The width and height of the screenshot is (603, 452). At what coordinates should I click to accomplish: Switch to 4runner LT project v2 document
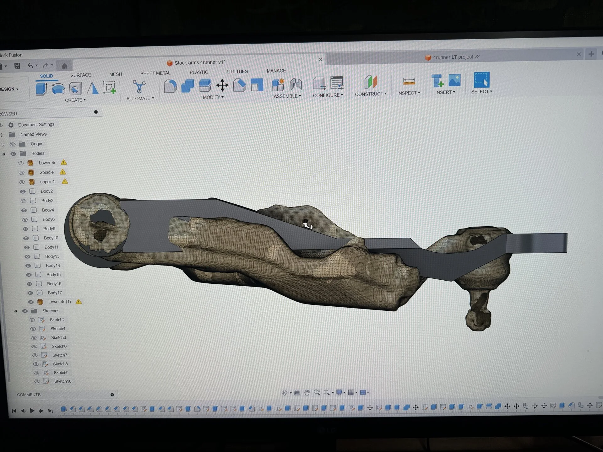click(x=456, y=57)
